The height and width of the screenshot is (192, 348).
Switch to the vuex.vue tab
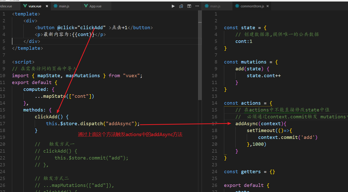[36, 6]
